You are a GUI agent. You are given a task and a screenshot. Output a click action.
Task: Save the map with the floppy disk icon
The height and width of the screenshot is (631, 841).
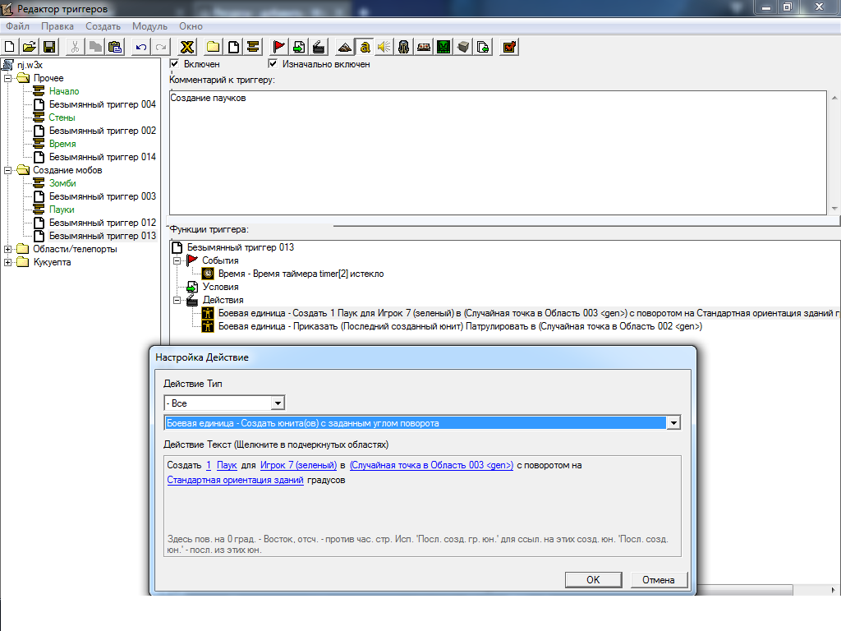pos(49,47)
